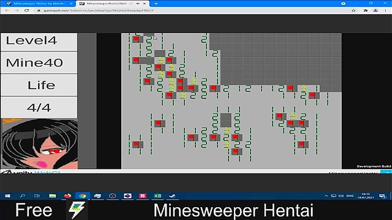The height and width of the screenshot is (220, 392).
Task: Click the Mine40 counter panel
Action: pos(39,62)
